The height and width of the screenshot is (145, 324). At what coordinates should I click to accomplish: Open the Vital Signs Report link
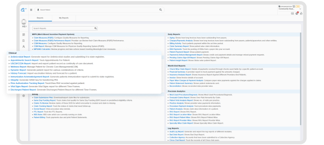click(x=19, y=86)
